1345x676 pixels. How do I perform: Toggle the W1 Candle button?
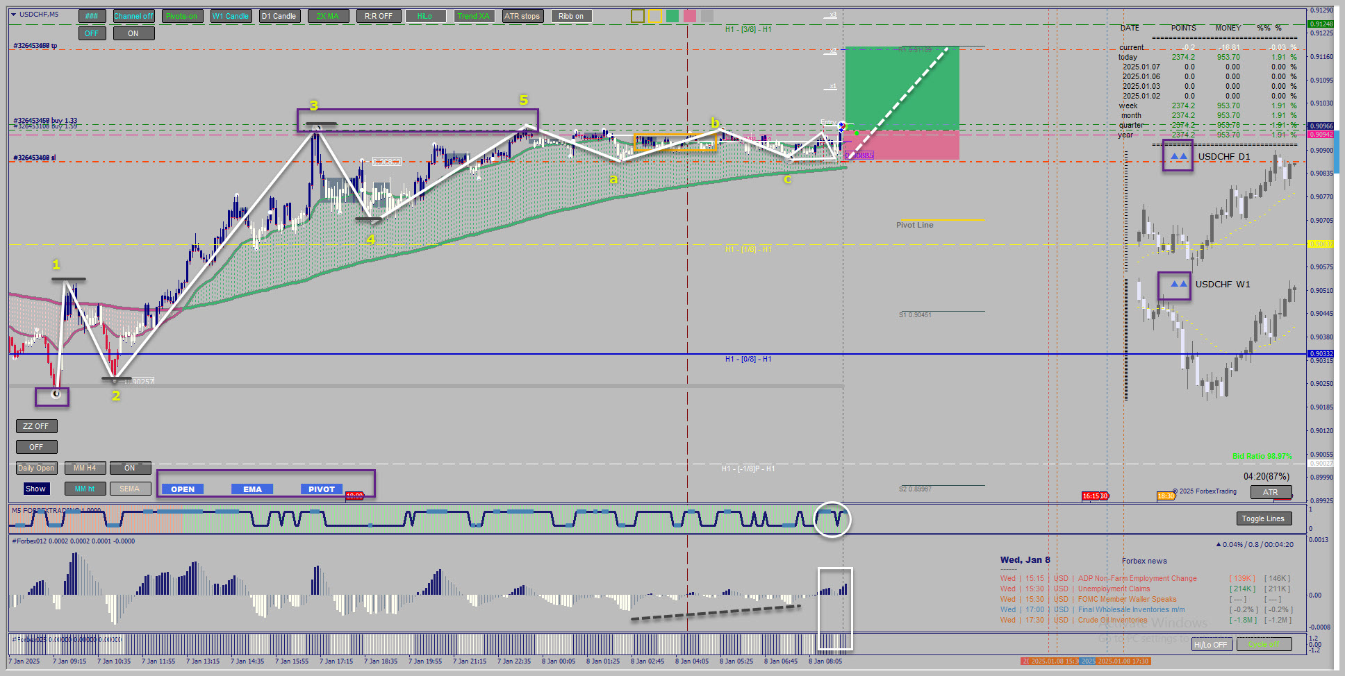point(231,16)
